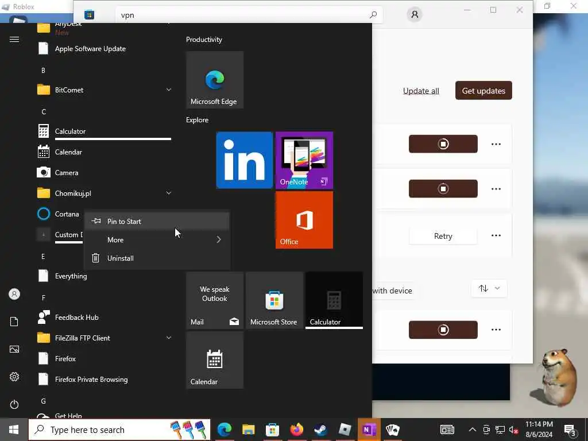The height and width of the screenshot is (441, 588).
Task: Open more options beside Retry
Action: (496, 235)
